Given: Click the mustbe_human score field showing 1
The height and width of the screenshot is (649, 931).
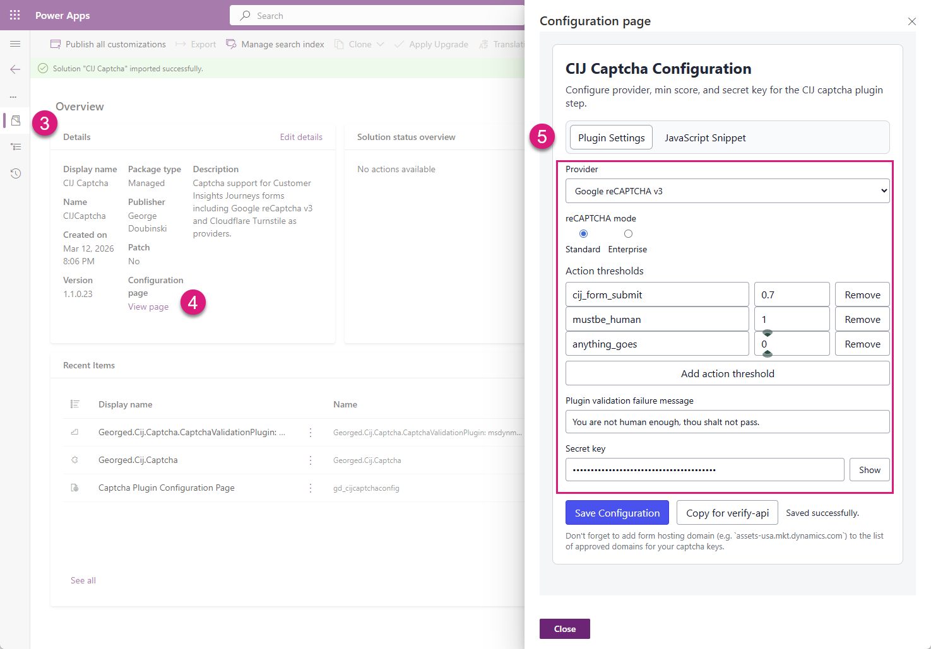Looking at the screenshot, I should coord(792,319).
